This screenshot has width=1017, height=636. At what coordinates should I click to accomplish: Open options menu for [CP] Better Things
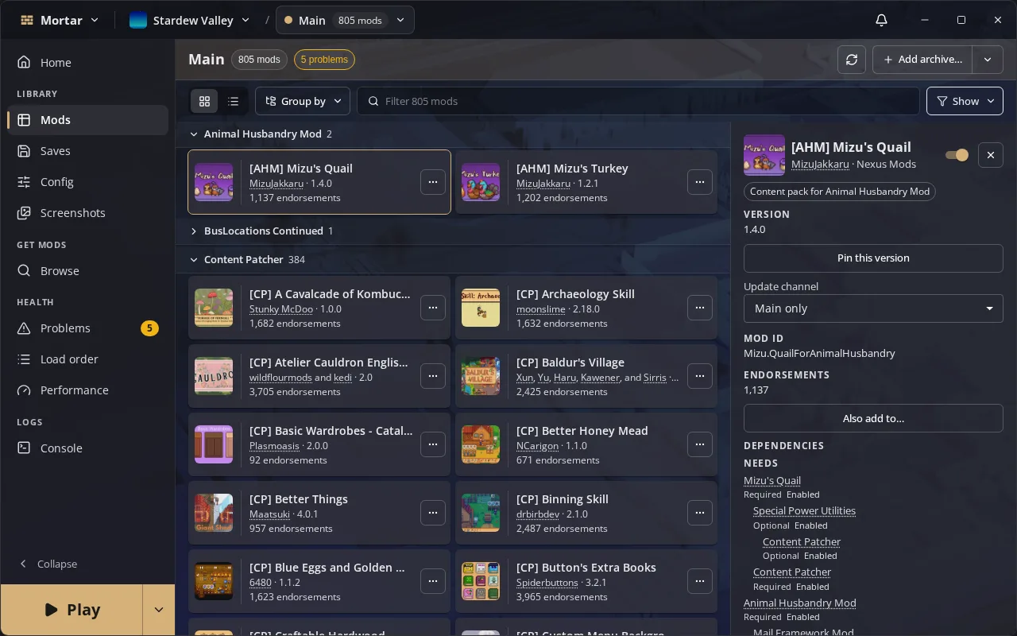click(433, 513)
